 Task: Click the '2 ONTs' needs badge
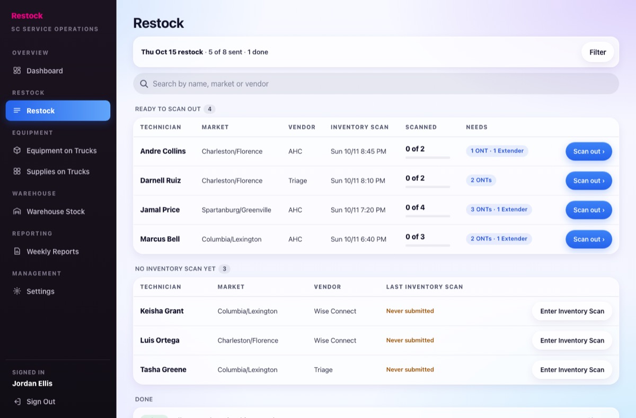click(481, 180)
